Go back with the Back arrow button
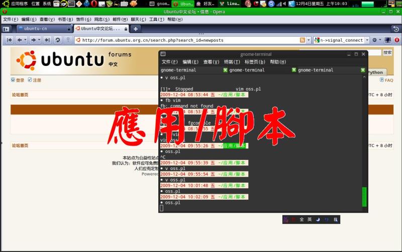 pyautogui.click(x=20, y=40)
